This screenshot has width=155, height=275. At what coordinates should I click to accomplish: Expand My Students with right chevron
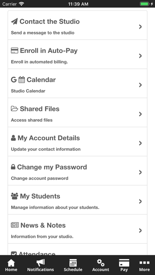pos(140,202)
